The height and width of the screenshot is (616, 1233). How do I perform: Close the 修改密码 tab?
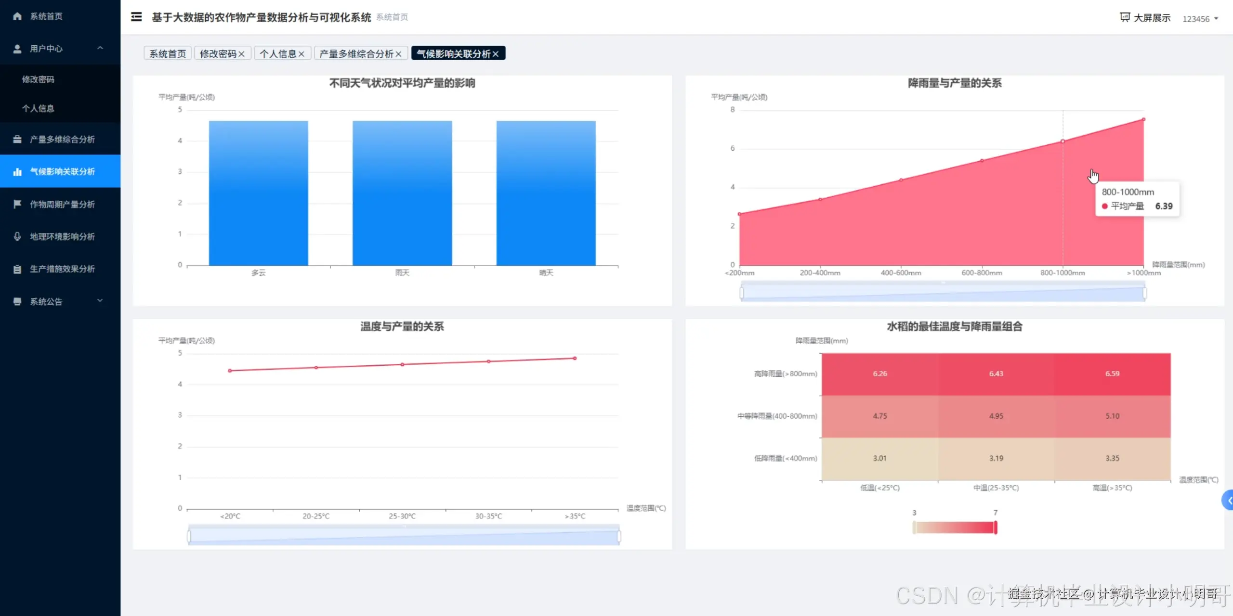[x=242, y=54]
